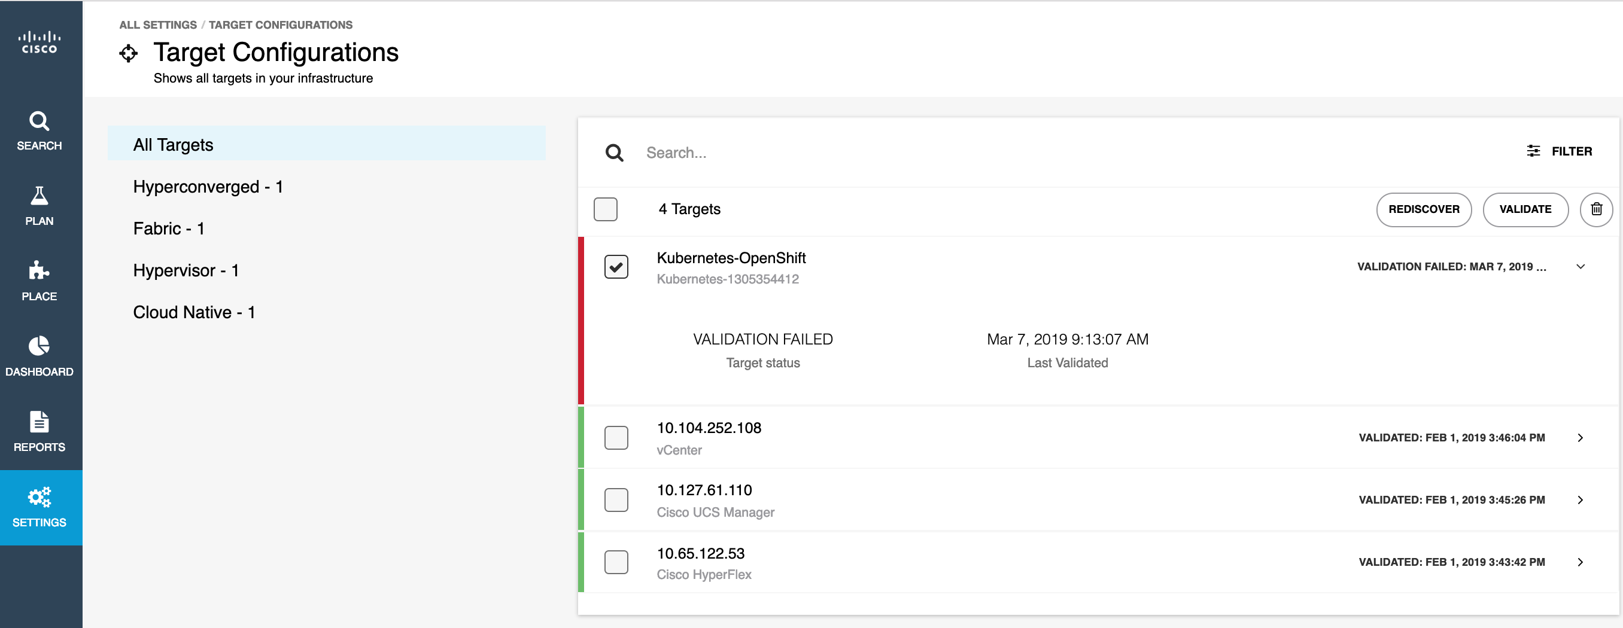
Task: Go to Settings in the sidebar
Action: pyautogui.click(x=39, y=507)
